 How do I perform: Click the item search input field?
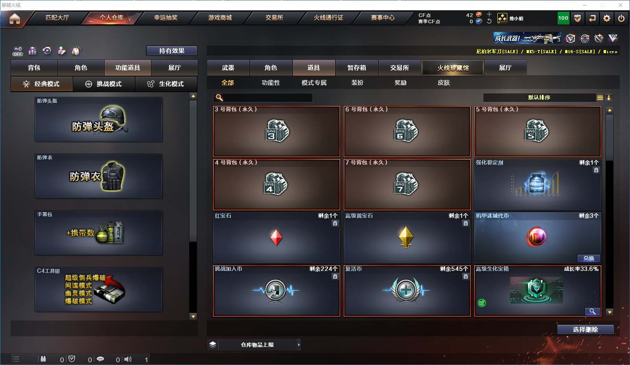pos(263,98)
